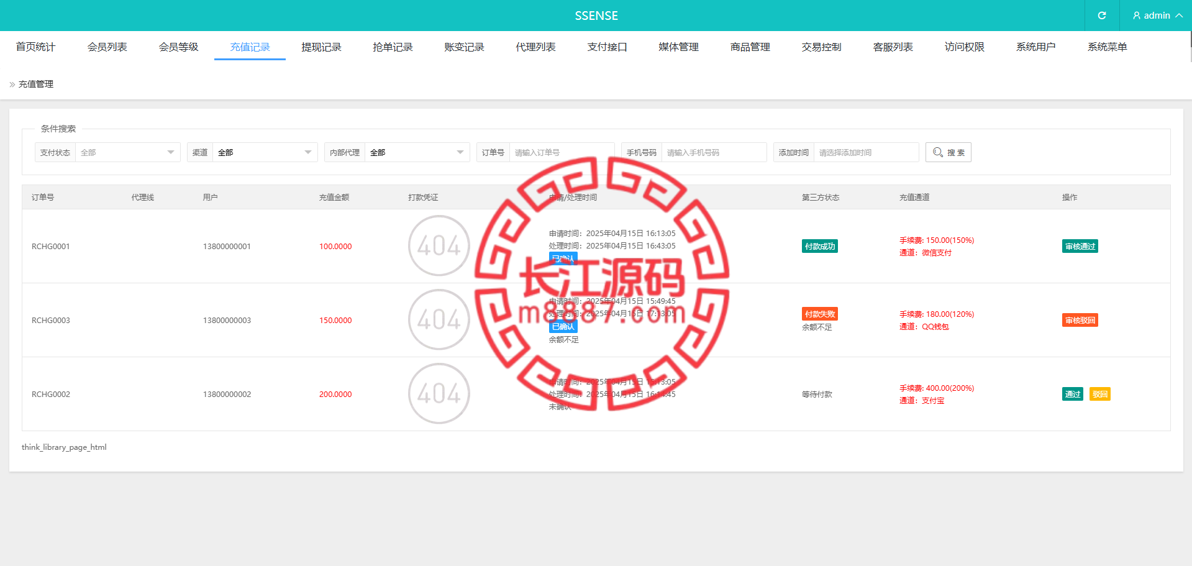
Task: Select the 充值记录 tab
Action: (250, 47)
